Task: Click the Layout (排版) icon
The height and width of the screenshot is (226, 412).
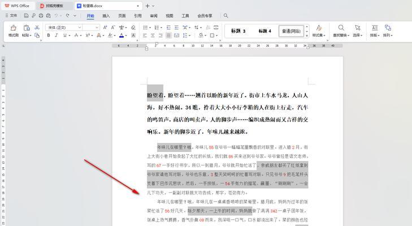Action: pyautogui.click(x=375, y=28)
